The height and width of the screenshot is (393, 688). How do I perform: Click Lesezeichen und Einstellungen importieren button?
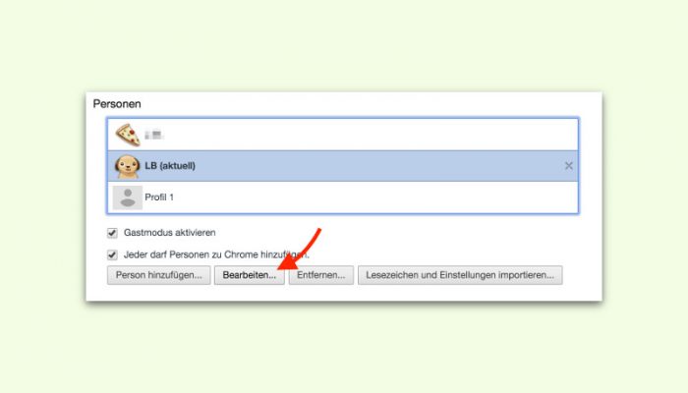(460, 275)
